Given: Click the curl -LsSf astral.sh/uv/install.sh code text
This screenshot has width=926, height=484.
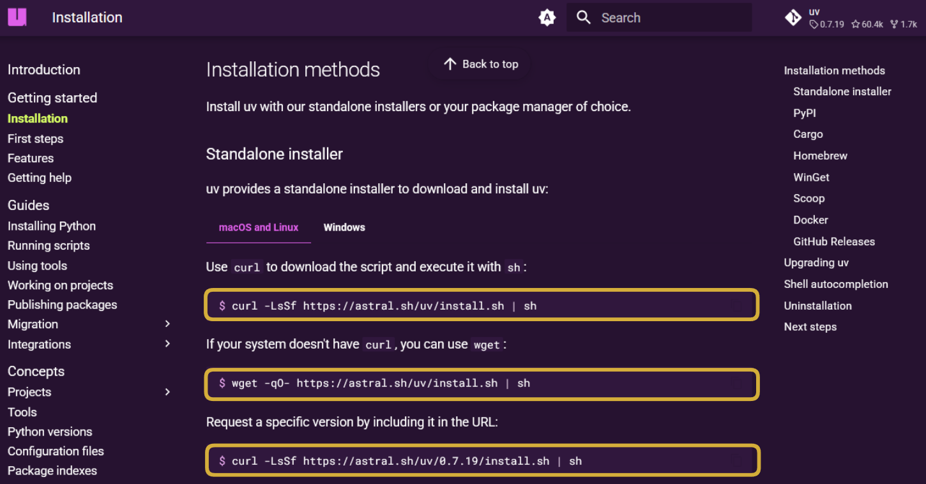Looking at the screenshot, I should pyautogui.click(x=384, y=306).
